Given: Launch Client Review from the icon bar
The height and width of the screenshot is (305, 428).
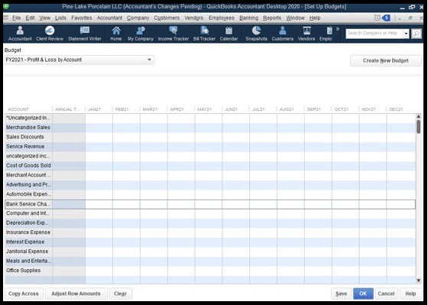Looking at the screenshot, I should [x=50, y=34].
